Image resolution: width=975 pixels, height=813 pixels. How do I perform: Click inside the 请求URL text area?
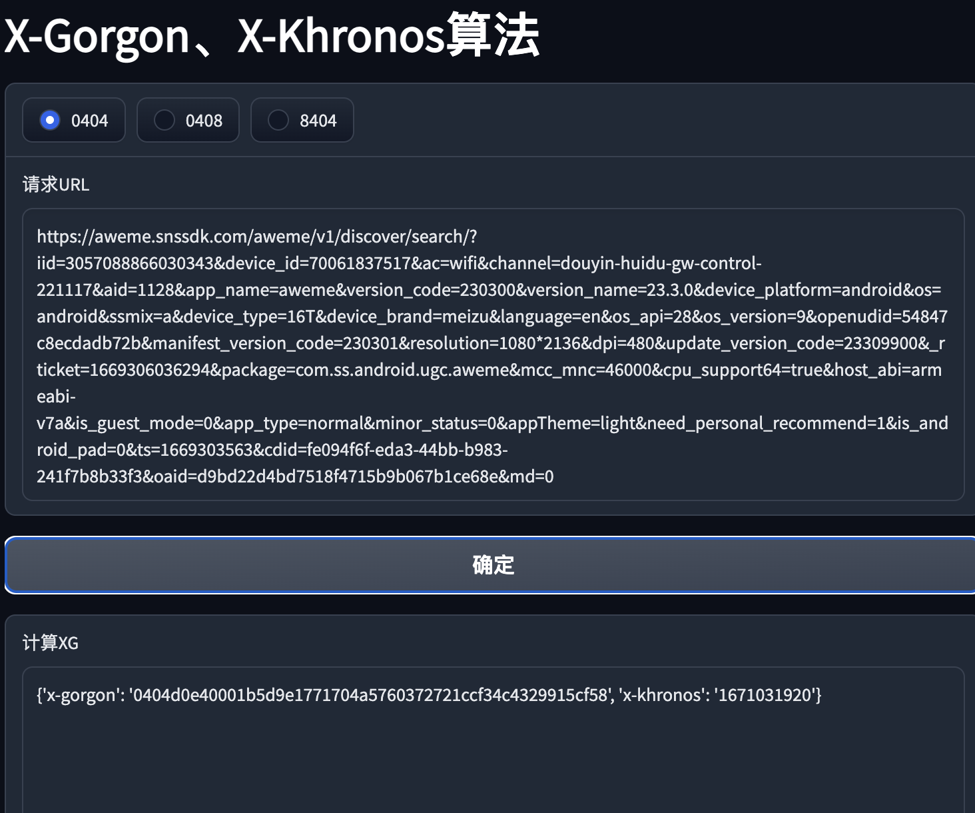[x=493, y=355]
